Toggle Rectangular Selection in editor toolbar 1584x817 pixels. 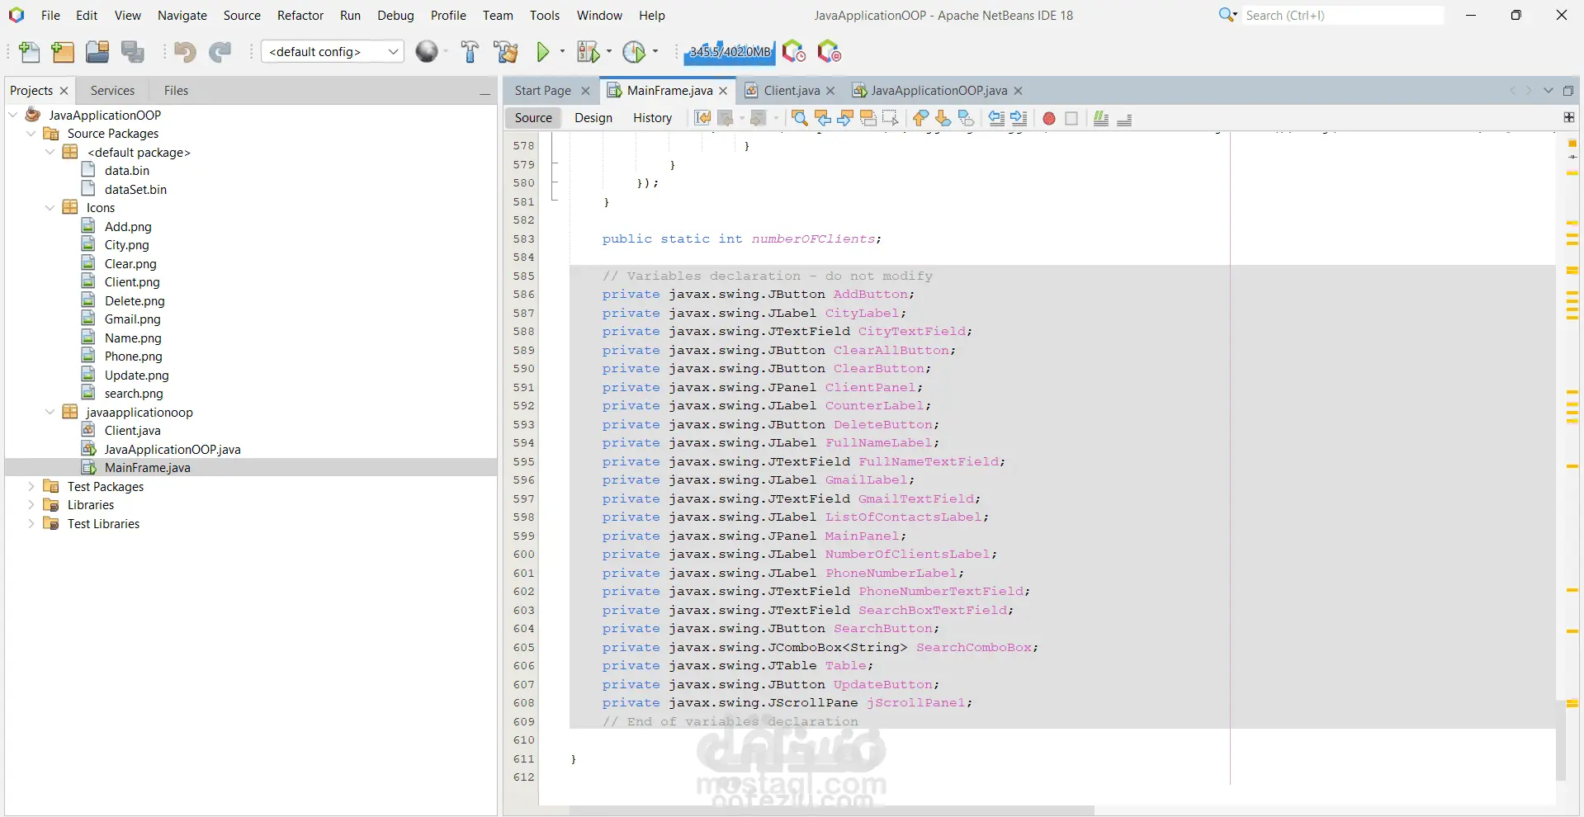pos(890,118)
